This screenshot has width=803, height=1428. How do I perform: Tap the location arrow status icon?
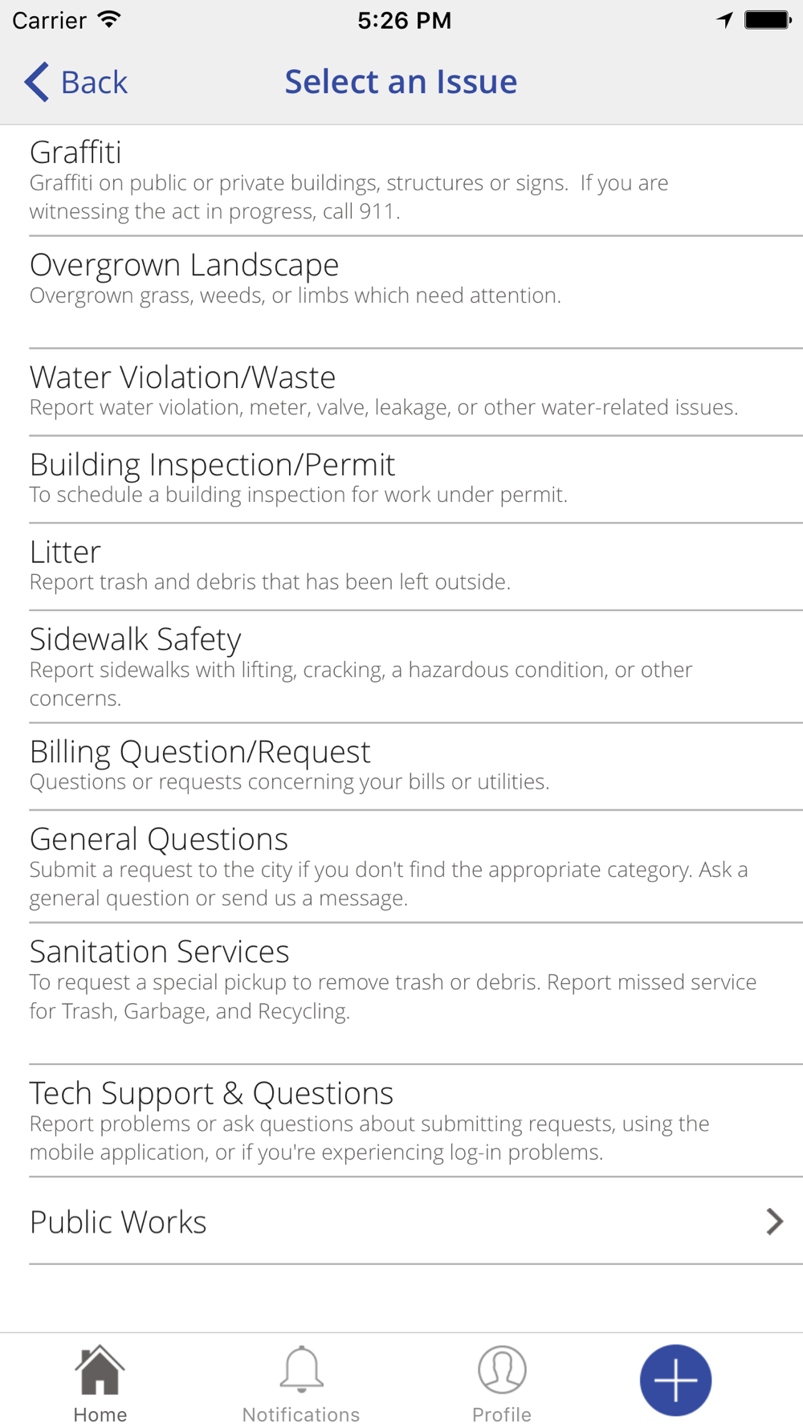click(725, 20)
